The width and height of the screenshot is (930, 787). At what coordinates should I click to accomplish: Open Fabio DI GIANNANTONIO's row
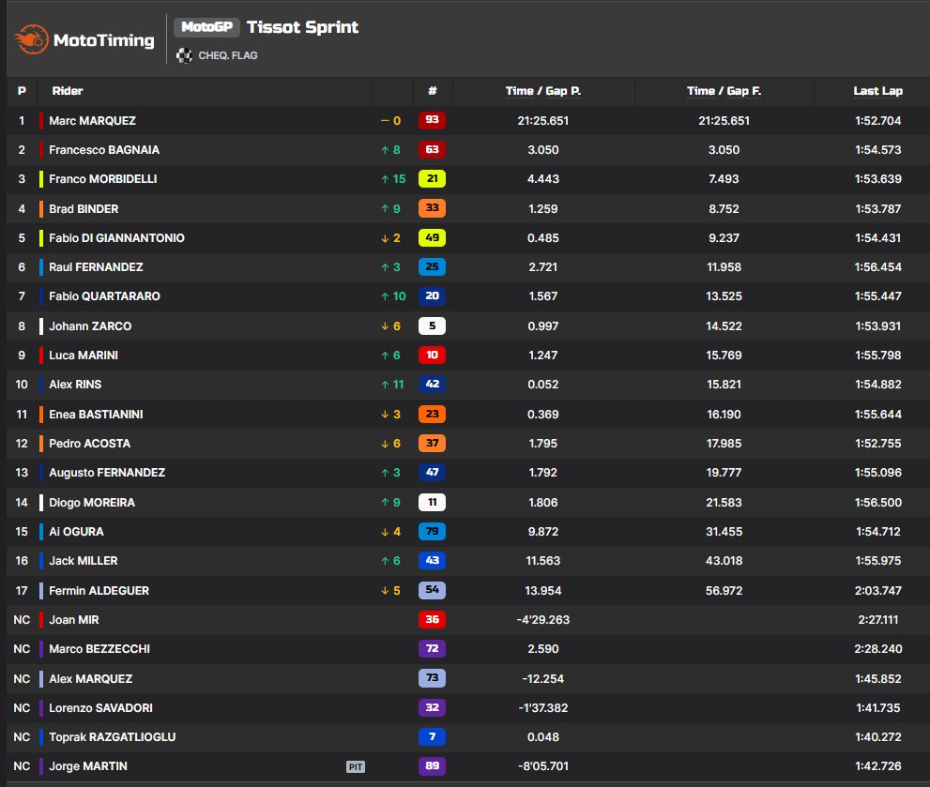(116, 238)
